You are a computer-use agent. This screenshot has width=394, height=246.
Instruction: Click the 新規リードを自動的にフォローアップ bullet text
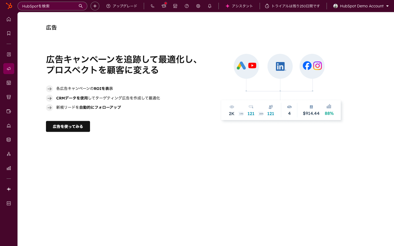88,107
